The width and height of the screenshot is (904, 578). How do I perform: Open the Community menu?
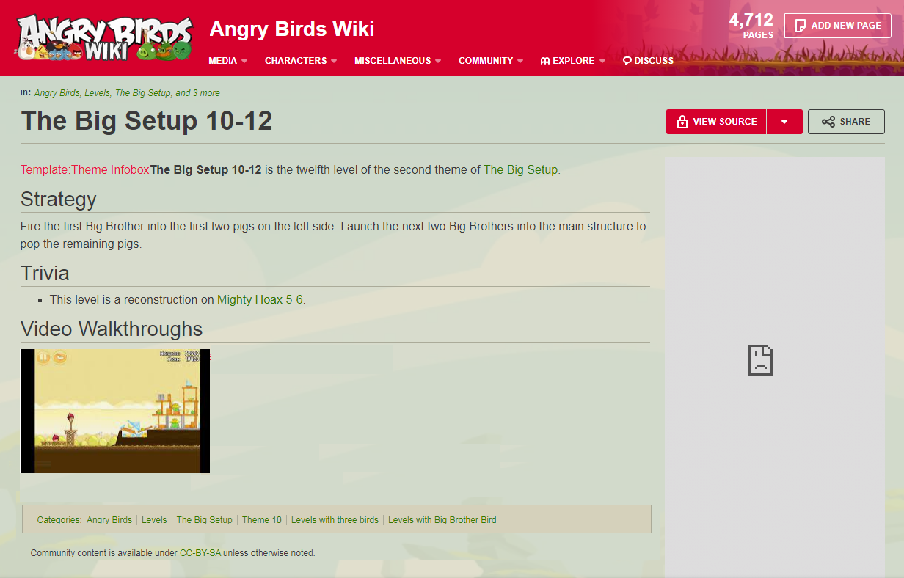(490, 61)
